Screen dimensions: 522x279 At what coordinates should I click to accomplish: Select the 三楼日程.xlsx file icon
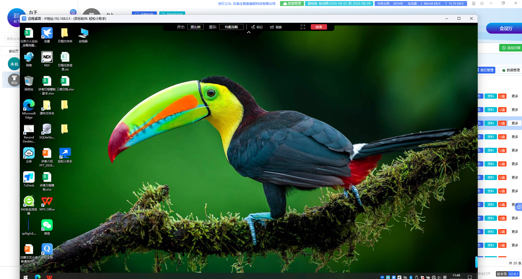click(65, 83)
